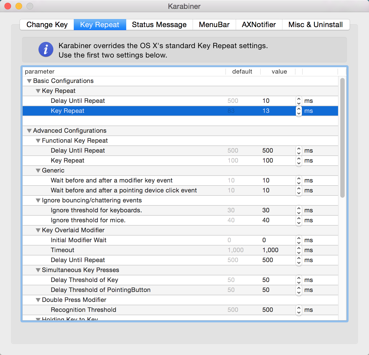Open the Status Message tab
This screenshot has height=355, width=369.
[x=159, y=25]
